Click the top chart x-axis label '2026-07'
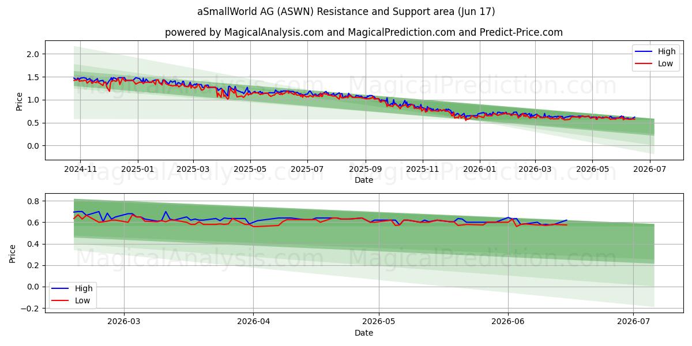Viewport: 692px width, 346px height. pos(650,169)
